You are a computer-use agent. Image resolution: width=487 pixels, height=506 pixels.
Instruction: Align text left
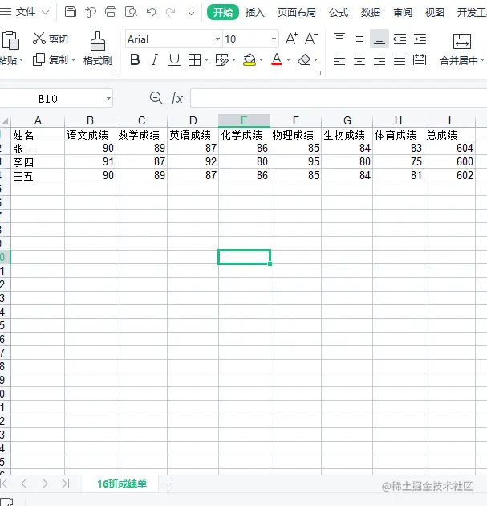tap(339, 59)
